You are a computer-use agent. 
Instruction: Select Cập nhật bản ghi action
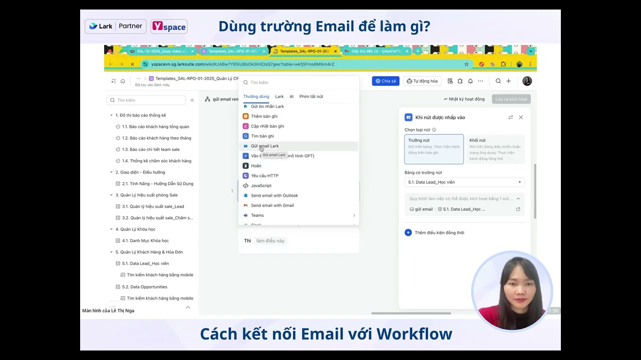(298, 126)
